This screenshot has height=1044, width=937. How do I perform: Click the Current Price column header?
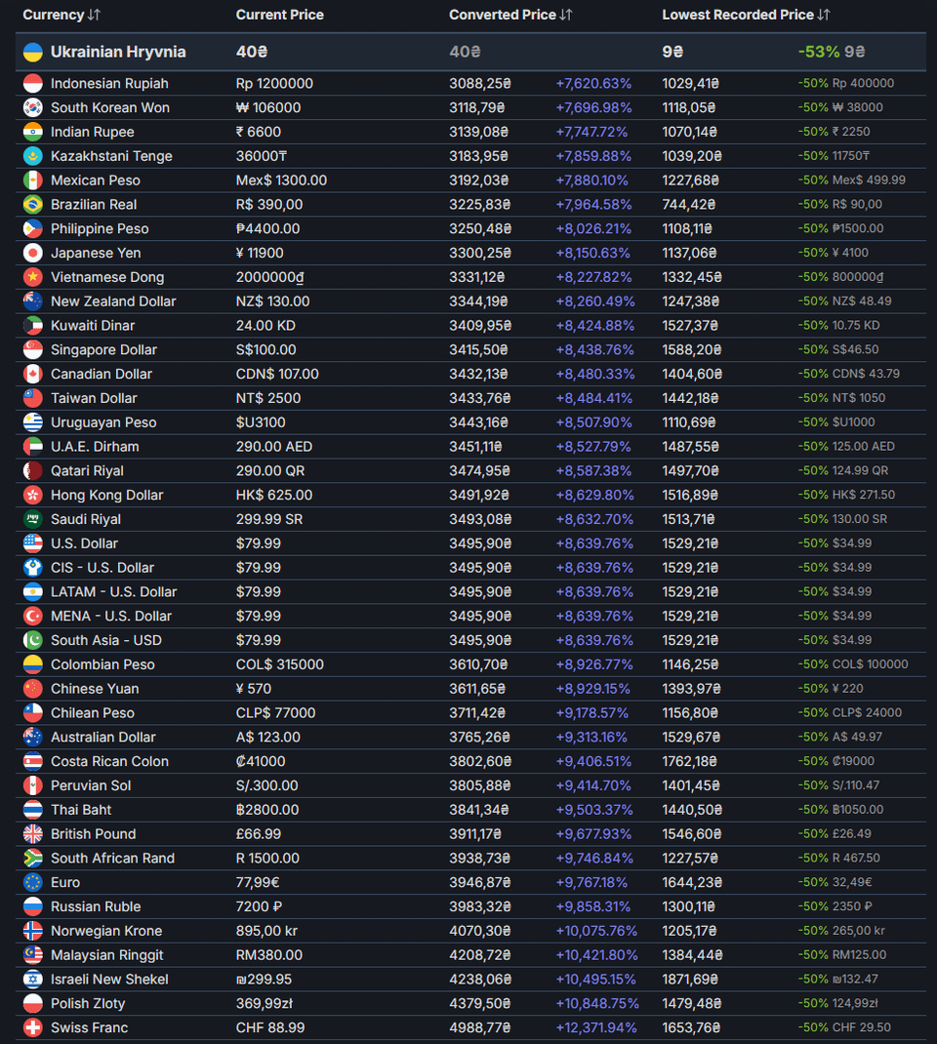pyautogui.click(x=279, y=15)
